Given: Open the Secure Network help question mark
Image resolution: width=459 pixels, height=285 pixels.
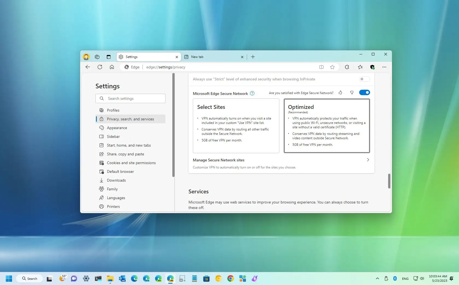Looking at the screenshot, I should (252, 93).
